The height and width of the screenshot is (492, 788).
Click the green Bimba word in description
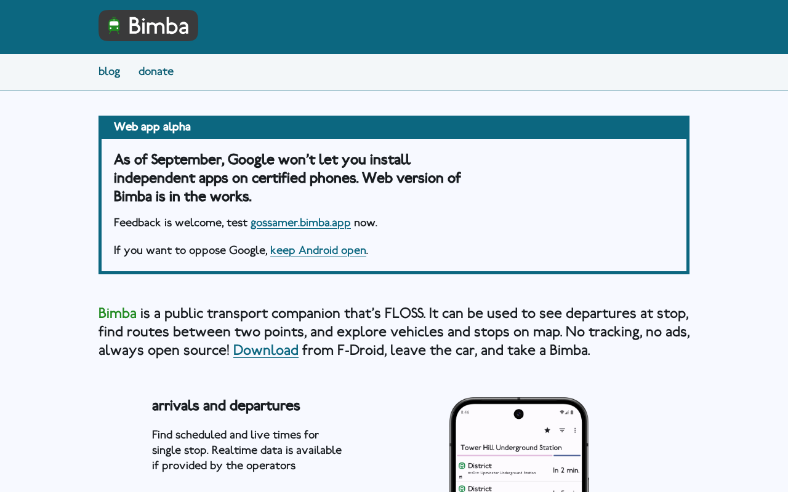pyautogui.click(x=117, y=314)
